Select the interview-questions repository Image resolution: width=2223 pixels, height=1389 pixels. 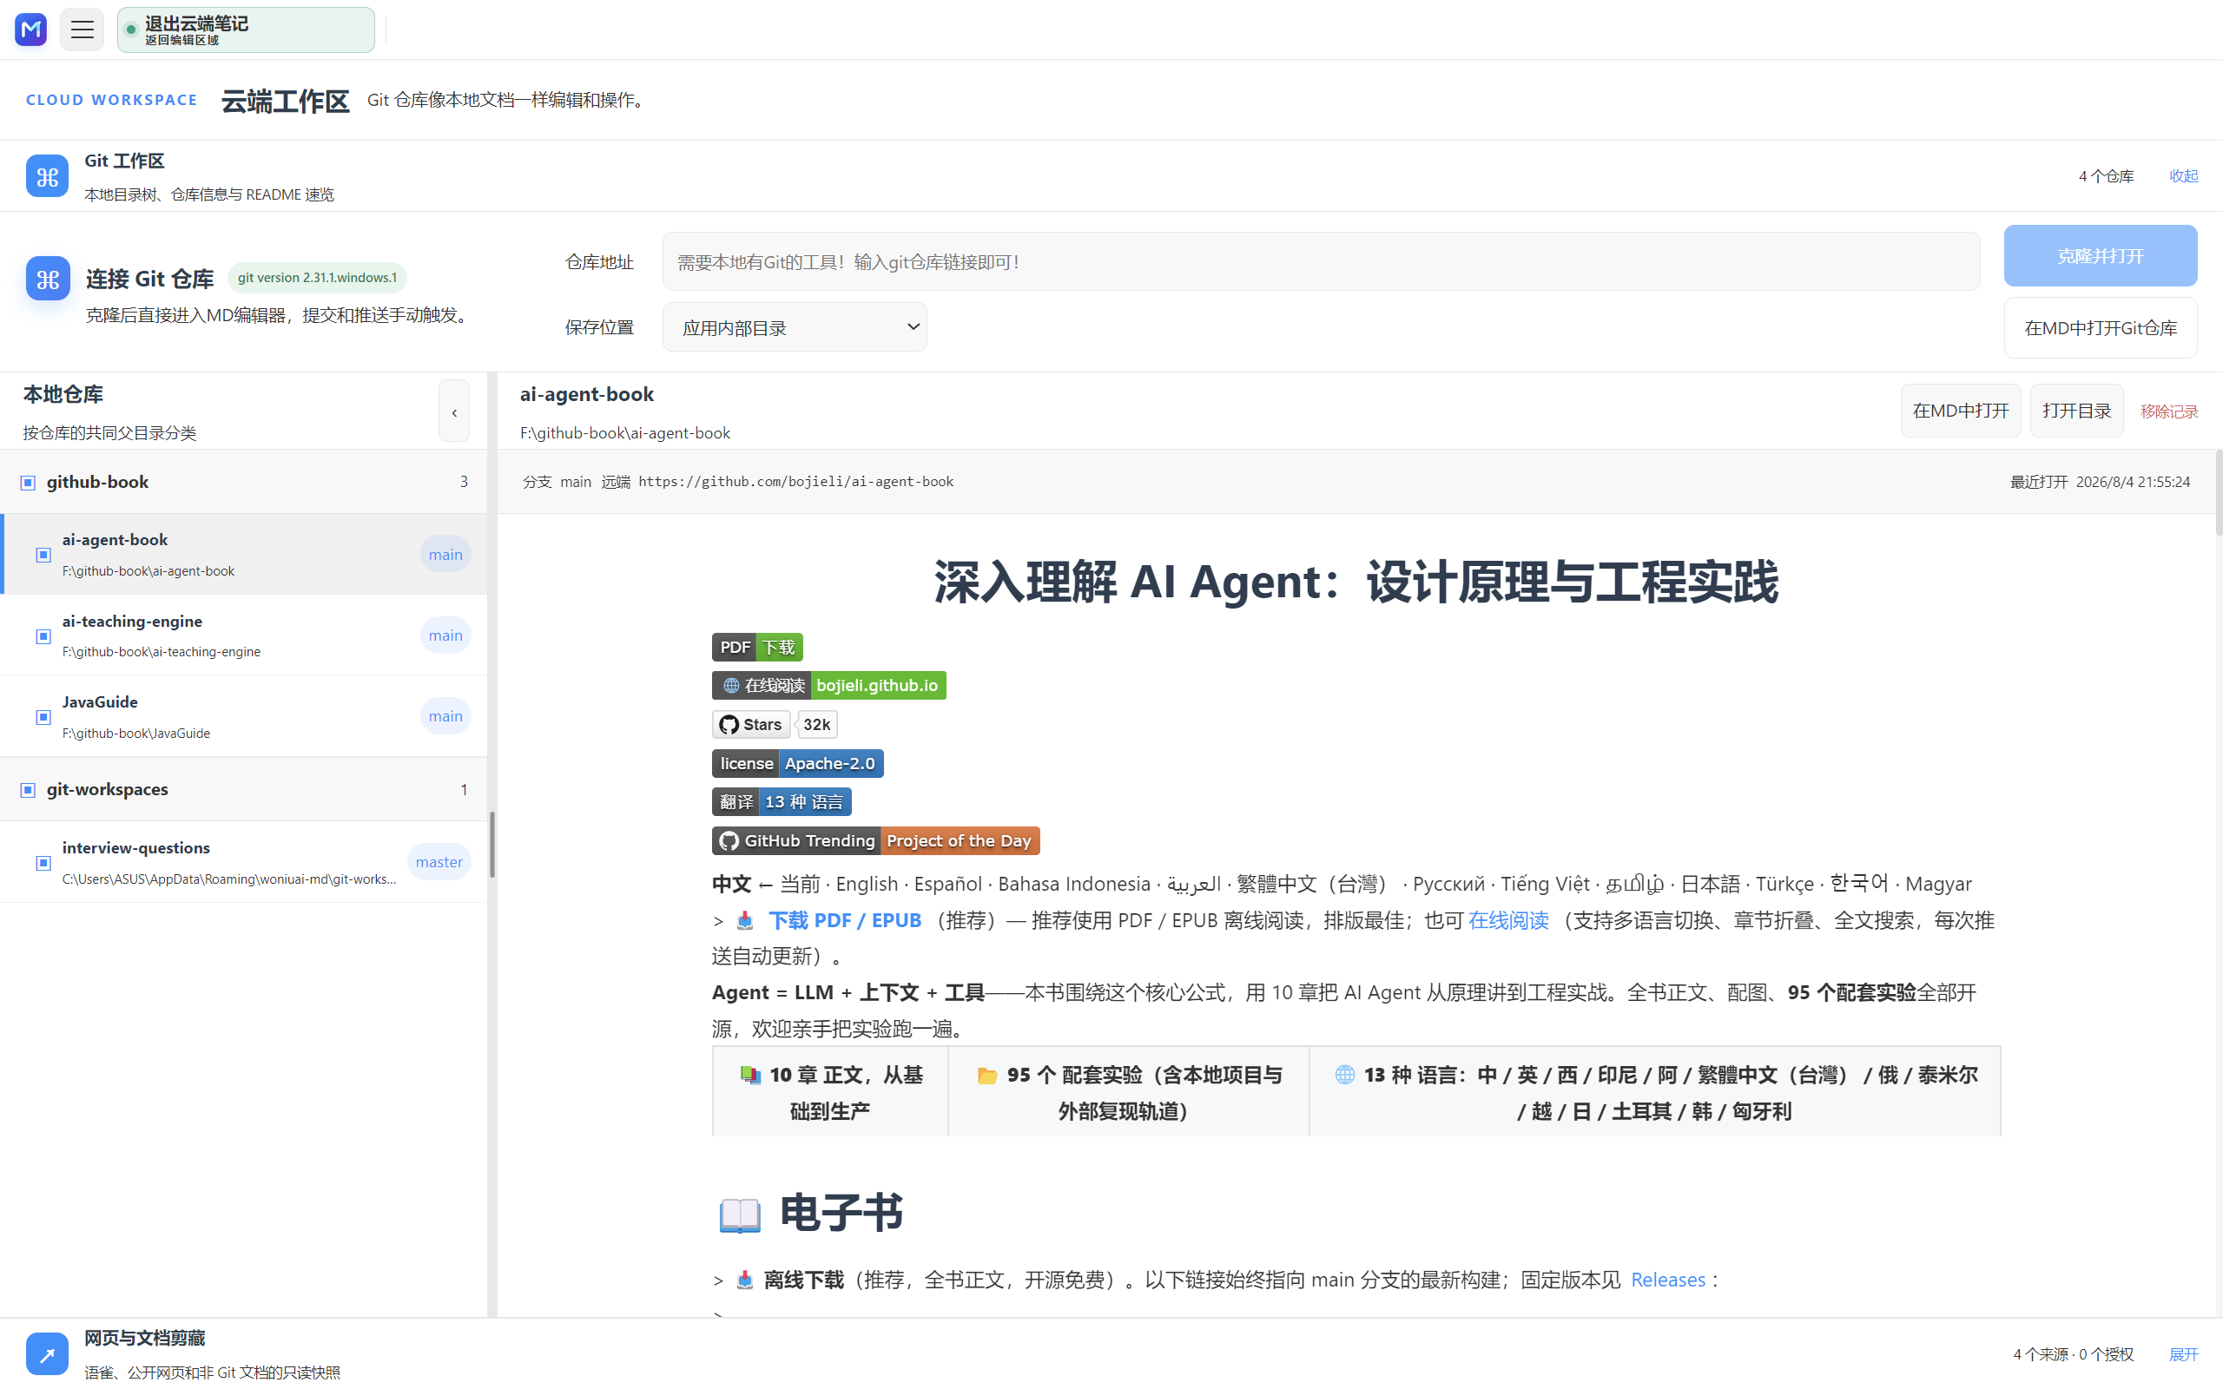pyautogui.click(x=243, y=862)
